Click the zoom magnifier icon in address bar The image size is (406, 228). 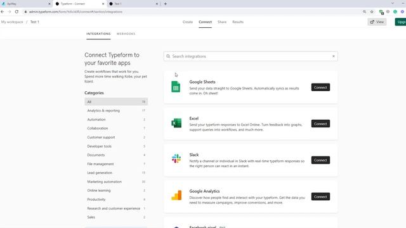click(365, 11)
